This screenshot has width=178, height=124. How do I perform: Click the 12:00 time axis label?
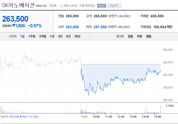(121, 117)
